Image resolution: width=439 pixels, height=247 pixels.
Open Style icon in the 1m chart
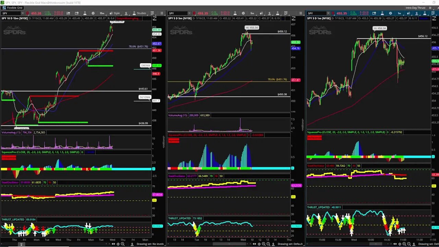[408, 13]
